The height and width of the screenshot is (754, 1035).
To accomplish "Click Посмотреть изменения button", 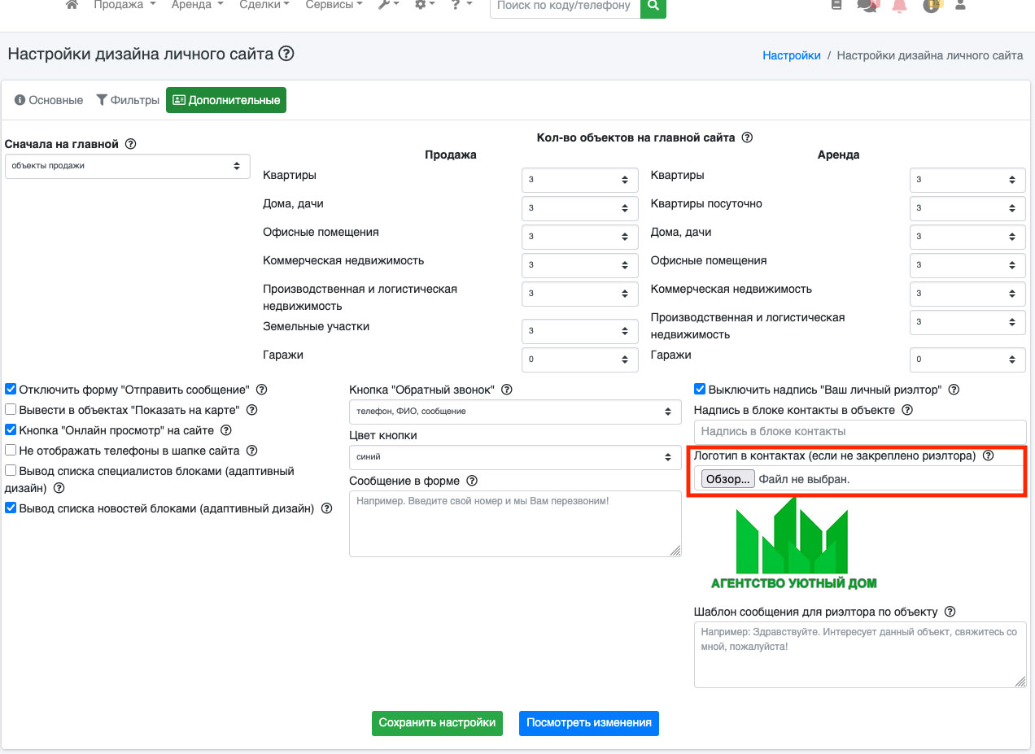I will [x=588, y=723].
